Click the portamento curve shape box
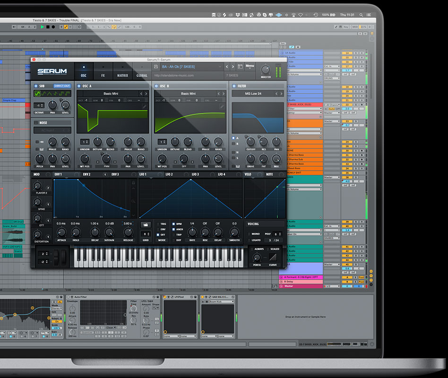The image size is (448, 378). coord(273,257)
